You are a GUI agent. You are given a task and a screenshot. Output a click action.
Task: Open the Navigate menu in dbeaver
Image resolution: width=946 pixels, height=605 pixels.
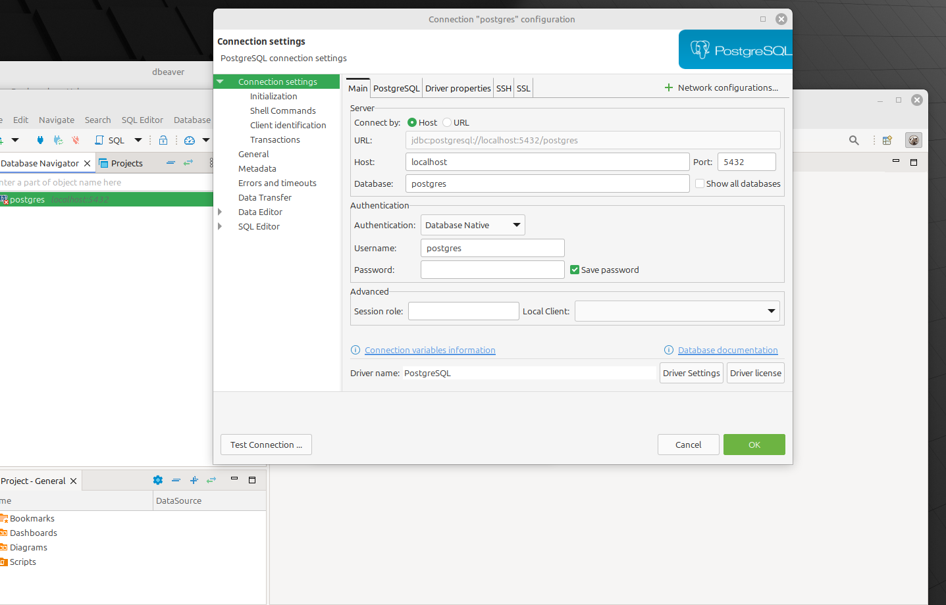click(x=57, y=120)
